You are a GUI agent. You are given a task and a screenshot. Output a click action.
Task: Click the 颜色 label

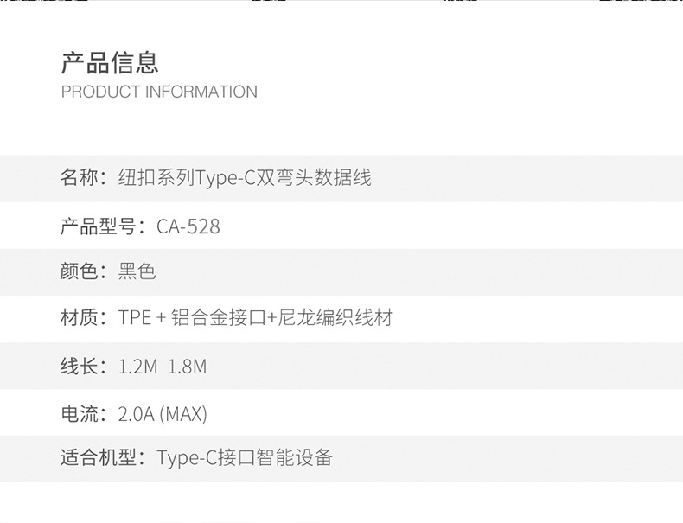(80, 271)
